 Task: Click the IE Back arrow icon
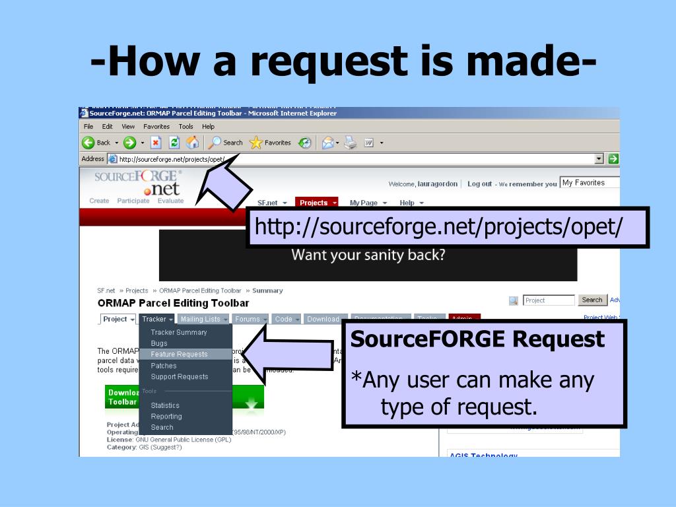coord(88,143)
